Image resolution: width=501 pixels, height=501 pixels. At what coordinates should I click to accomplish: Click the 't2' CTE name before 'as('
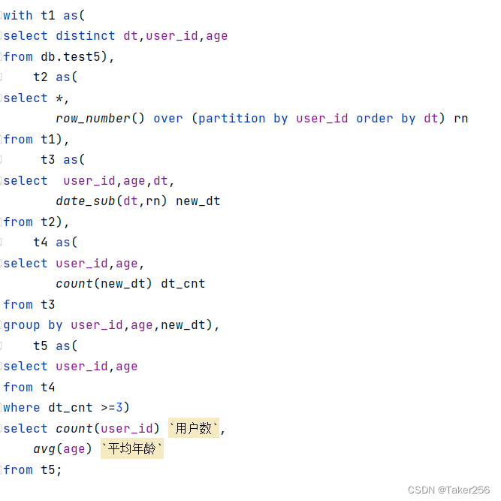41,77
